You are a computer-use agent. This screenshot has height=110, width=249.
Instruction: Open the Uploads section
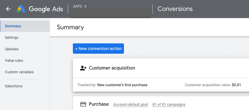pos(25,49)
